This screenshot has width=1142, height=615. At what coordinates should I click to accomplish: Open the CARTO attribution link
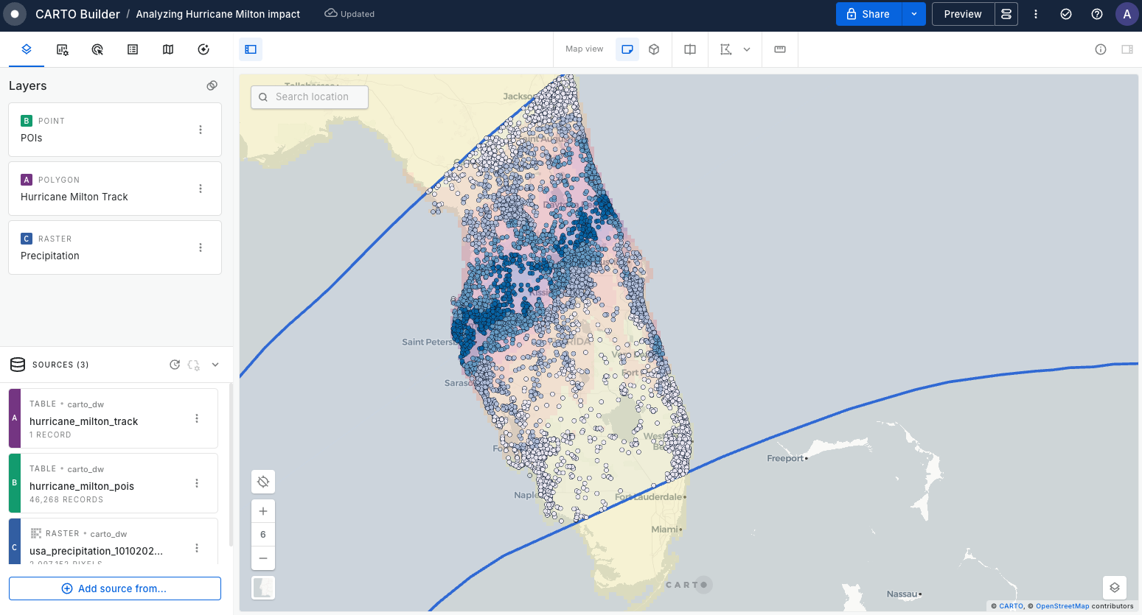point(1012,606)
